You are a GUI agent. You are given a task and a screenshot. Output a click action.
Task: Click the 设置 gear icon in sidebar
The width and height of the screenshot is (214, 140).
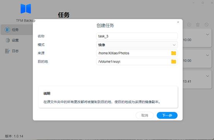coord(8,40)
